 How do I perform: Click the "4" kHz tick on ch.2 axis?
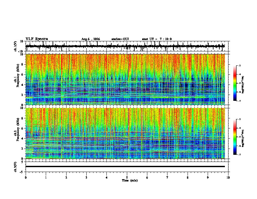pyautogui.click(x=22, y=139)
